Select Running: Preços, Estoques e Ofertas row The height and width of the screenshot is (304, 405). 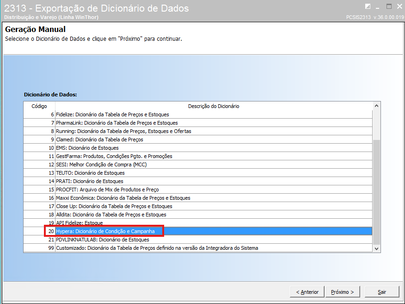tap(198, 131)
